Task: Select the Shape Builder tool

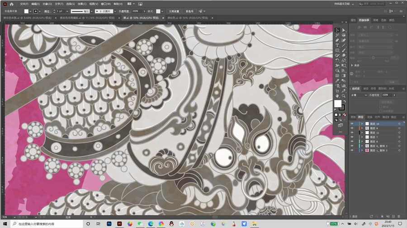Action: pyautogui.click(x=337, y=71)
